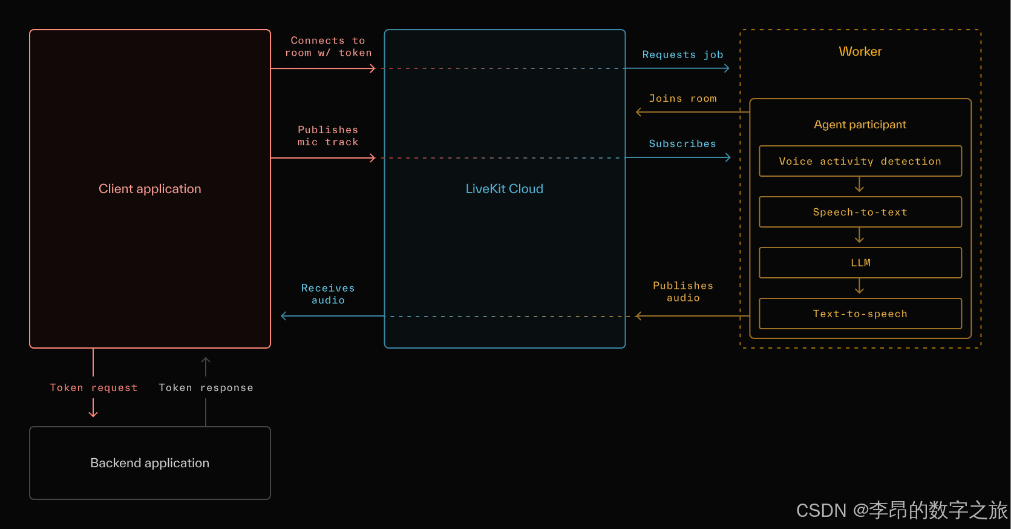Select the Token response label
The width and height of the screenshot is (1011, 529).
coord(206,387)
